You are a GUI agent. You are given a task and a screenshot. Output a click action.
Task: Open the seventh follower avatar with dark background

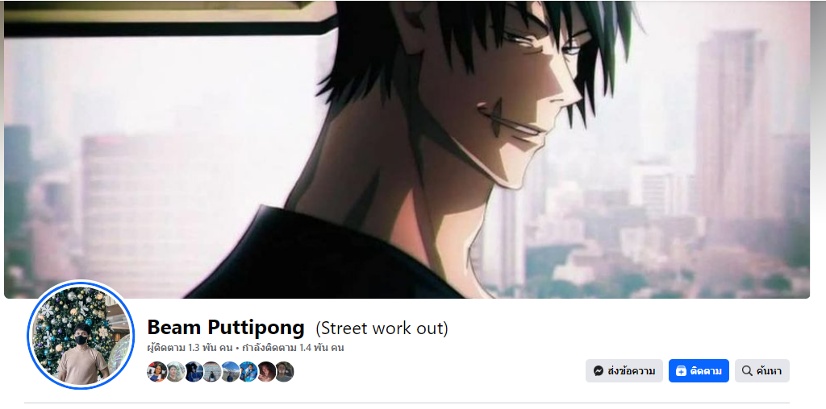(266, 372)
